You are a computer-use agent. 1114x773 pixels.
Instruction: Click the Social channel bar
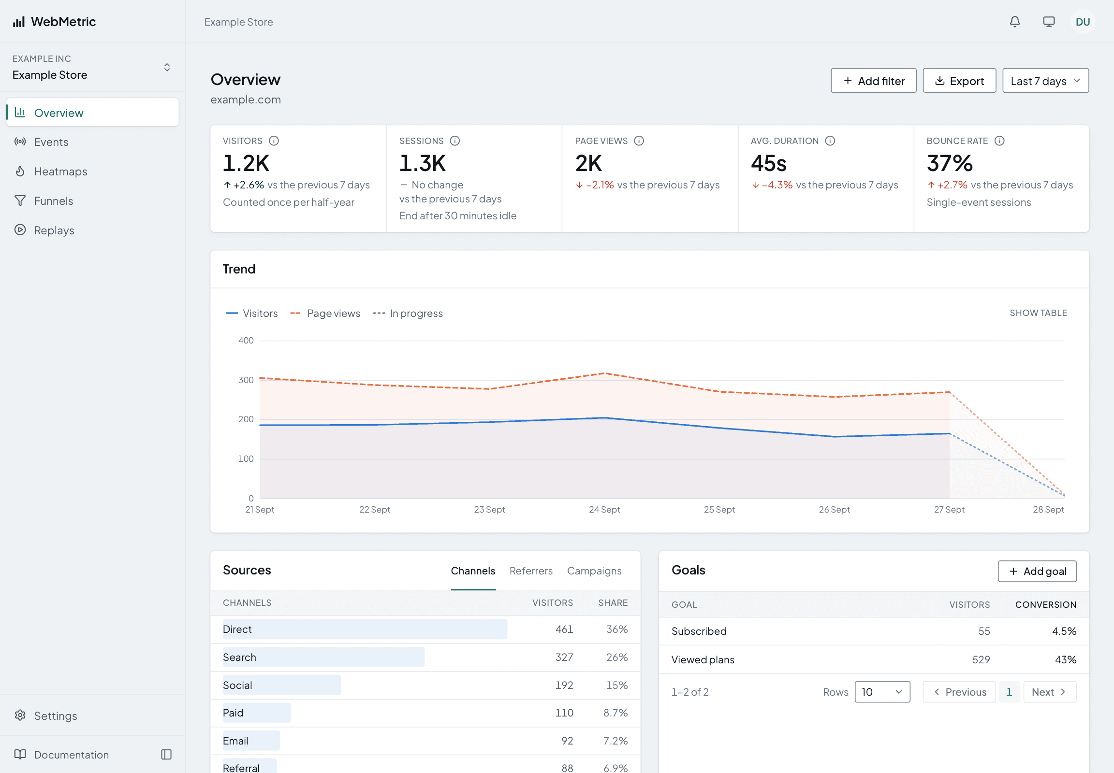282,685
